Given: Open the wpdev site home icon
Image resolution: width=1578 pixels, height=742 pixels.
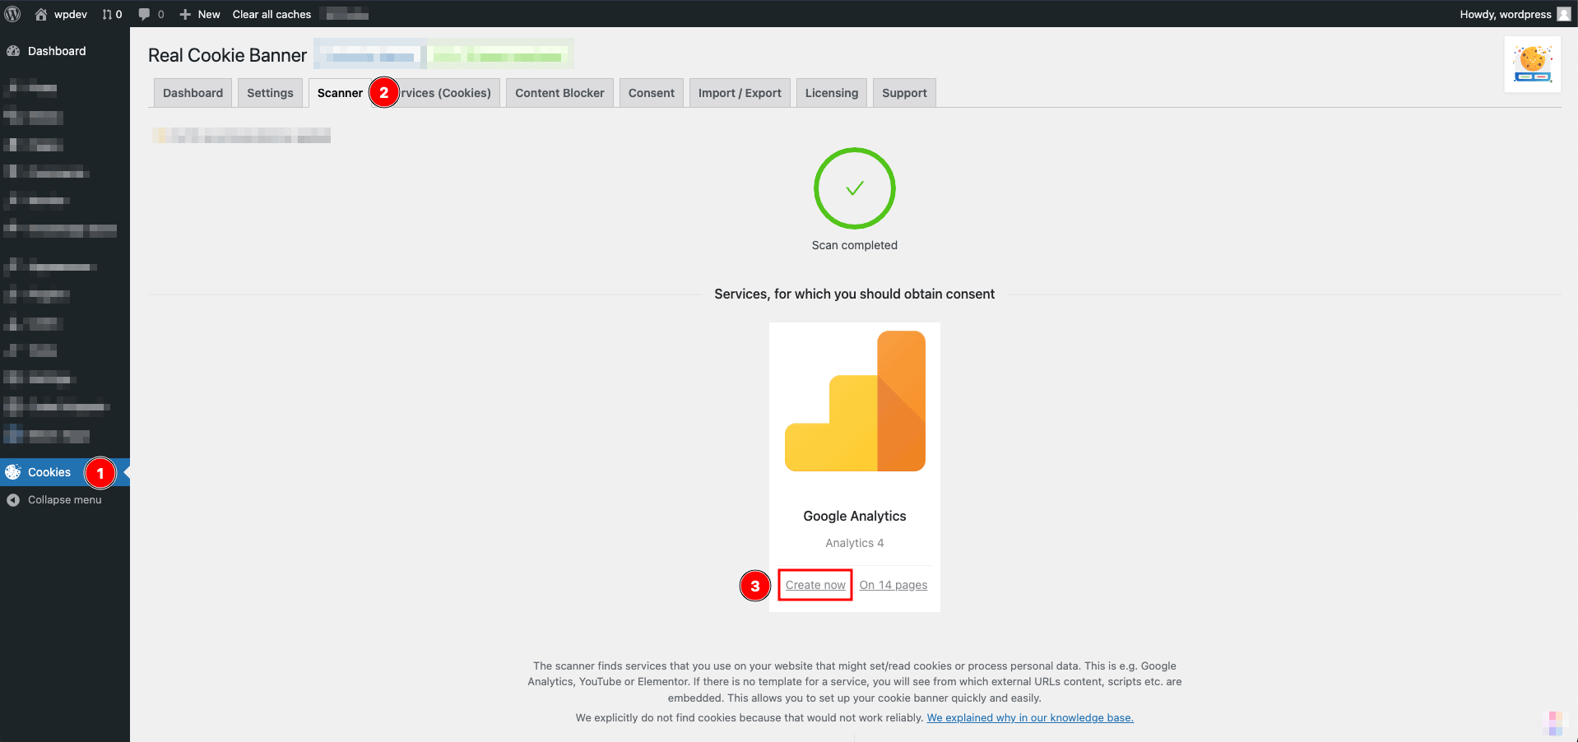Looking at the screenshot, I should tap(41, 14).
